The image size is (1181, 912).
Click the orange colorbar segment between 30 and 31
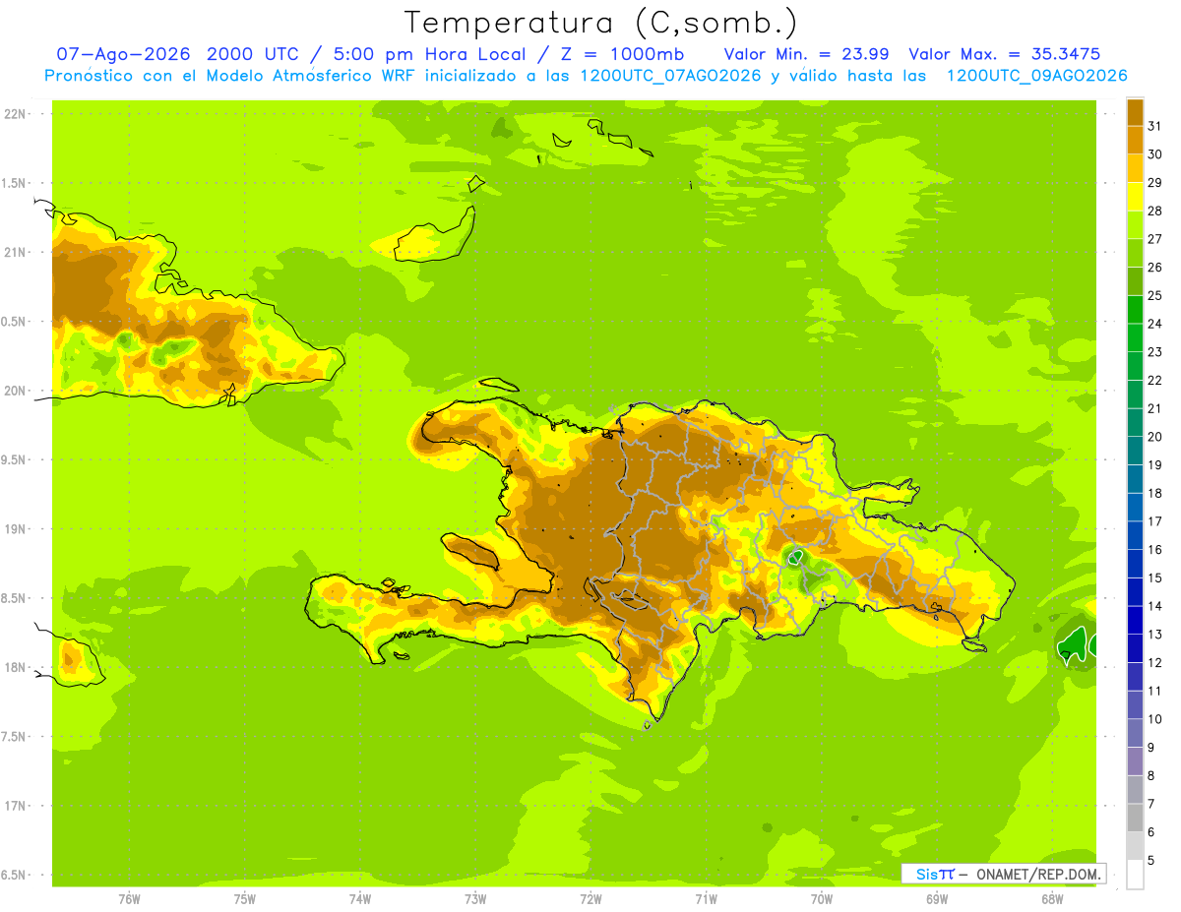1135,140
